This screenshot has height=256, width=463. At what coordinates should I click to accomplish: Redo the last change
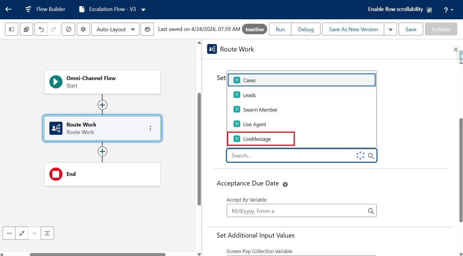coord(54,29)
